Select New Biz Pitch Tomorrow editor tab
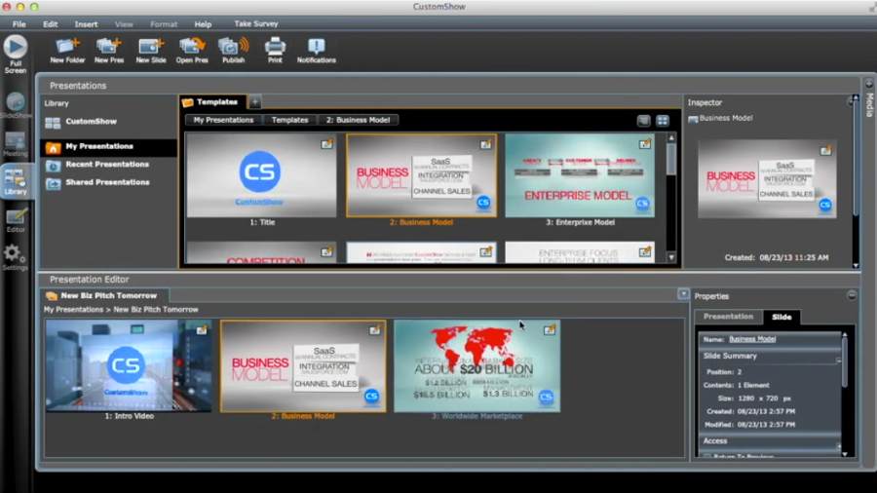Viewport: 877px width, 493px height. (x=105, y=295)
